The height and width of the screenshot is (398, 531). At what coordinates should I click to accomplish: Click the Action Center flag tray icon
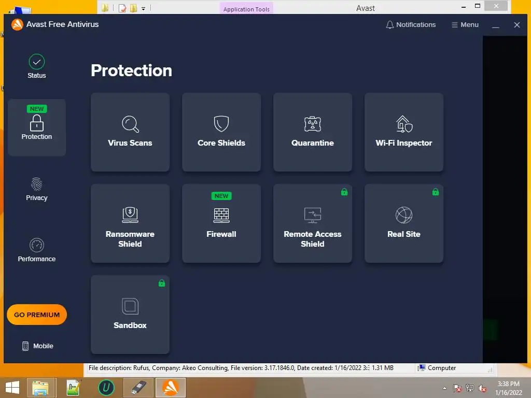(457, 388)
